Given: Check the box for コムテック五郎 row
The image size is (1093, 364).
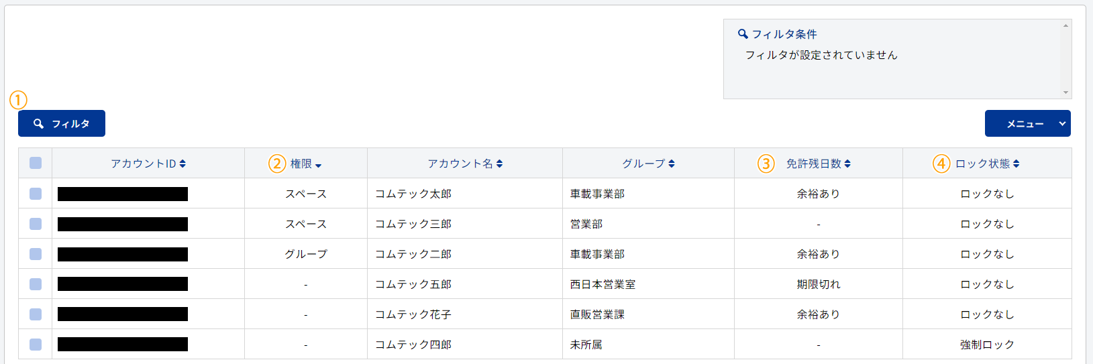Looking at the screenshot, I should tap(36, 284).
